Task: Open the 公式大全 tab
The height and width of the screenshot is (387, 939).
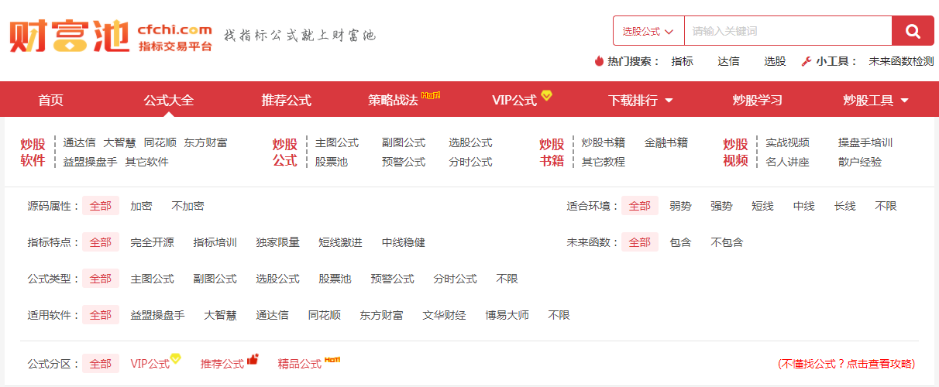Action: click(169, 100)
